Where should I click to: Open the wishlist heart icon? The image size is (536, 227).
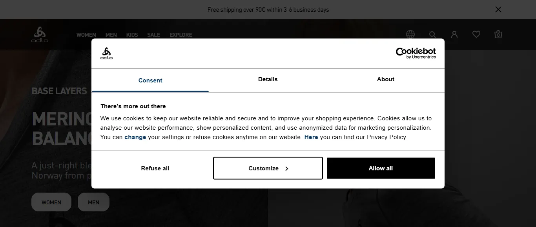coord(476,34)
